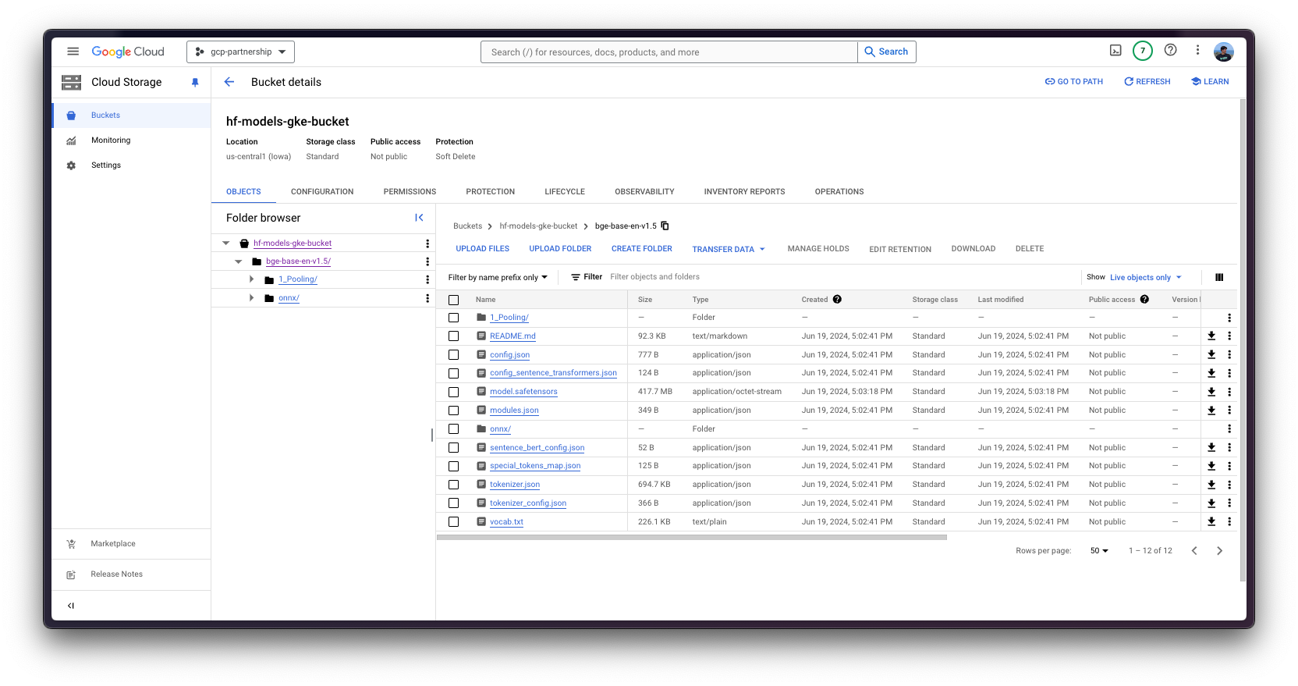
Task: Collapse the Folder browser panel
Action: tap(419, 218)
